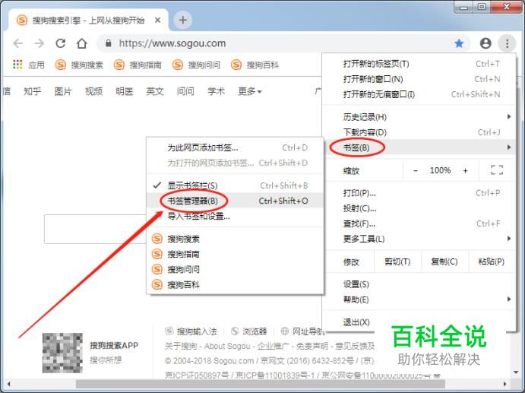The image size is (525, 393).
Task: Open the 知乎 navigation link
Action: tap(33, 91)
